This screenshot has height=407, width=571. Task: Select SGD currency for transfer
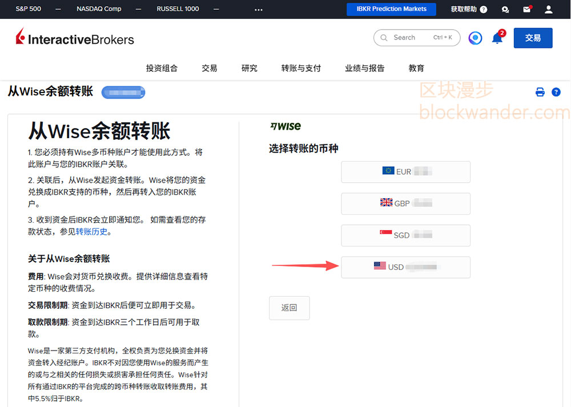point(405,235)
